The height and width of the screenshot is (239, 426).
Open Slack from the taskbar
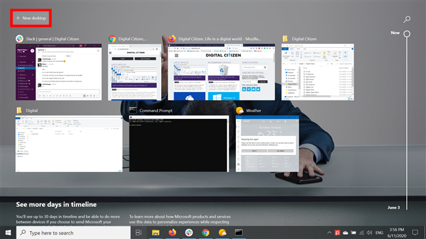pyautogui.click(x=189, y=232)
